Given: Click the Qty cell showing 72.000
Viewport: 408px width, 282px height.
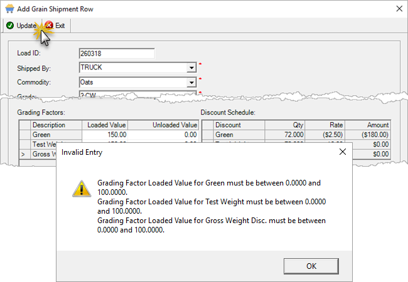Looking at the screenshot, I should [x=285, y=135].
